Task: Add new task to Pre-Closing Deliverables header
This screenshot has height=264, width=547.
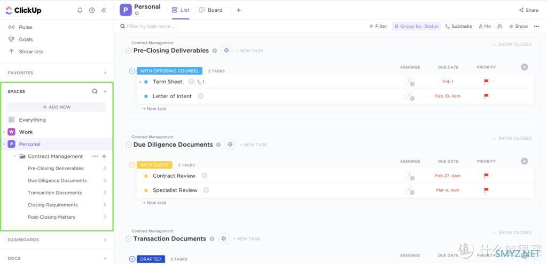Action: click(249, 51)
